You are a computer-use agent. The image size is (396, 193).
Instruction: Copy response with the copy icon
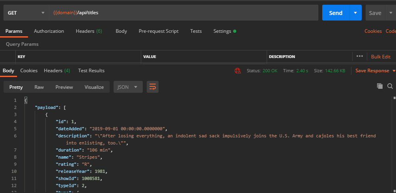[379, 86]
